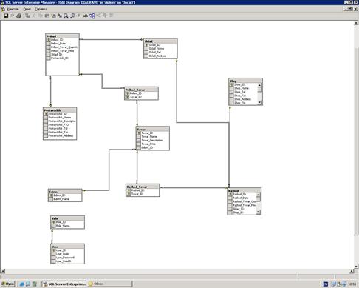Screen dimensions: 359x288
Task: Select the Edizm_Name row selector in Edizm table
Action: tap(51, 199)
